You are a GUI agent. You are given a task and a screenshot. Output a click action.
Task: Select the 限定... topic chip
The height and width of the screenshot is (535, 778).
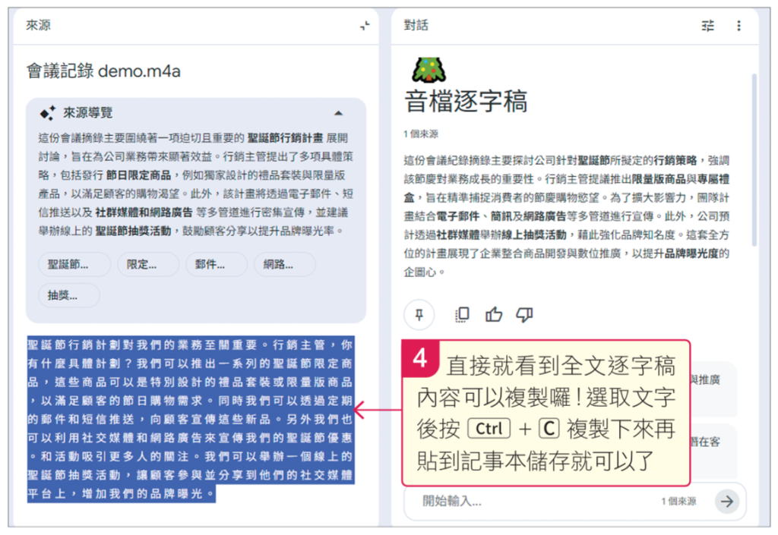tap(148, 265)
